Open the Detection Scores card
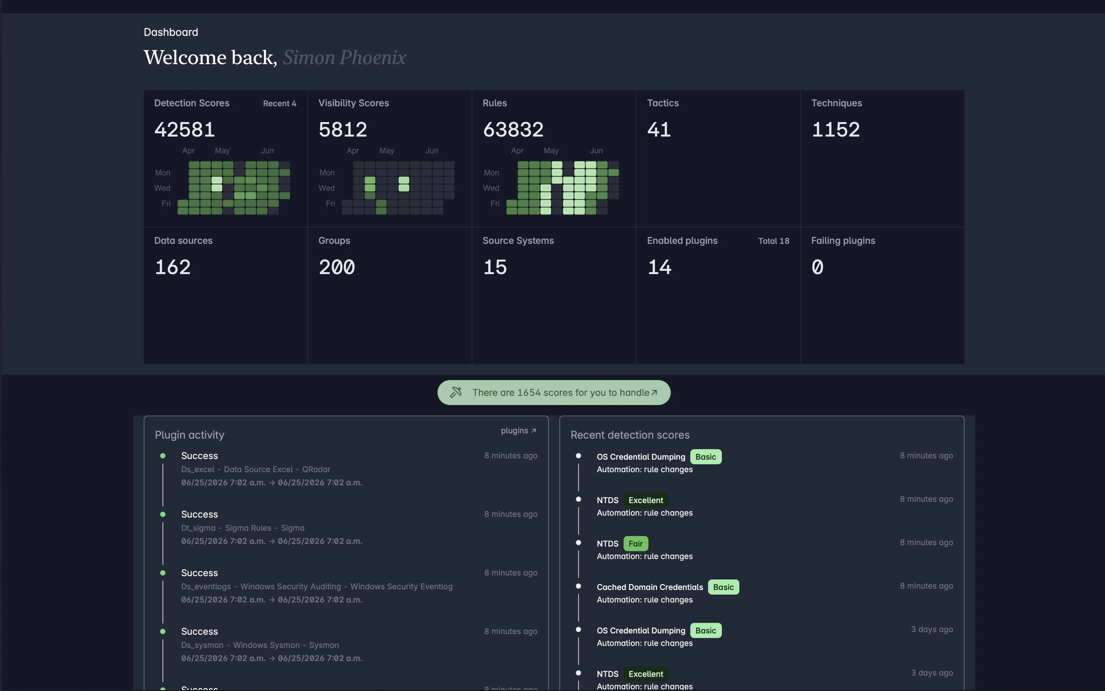Viewport: 1105px width, 691px height. click(x=226, y=158)
